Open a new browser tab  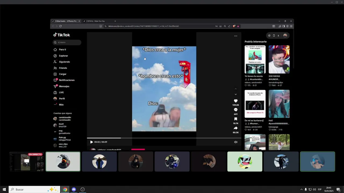(115, 21)
